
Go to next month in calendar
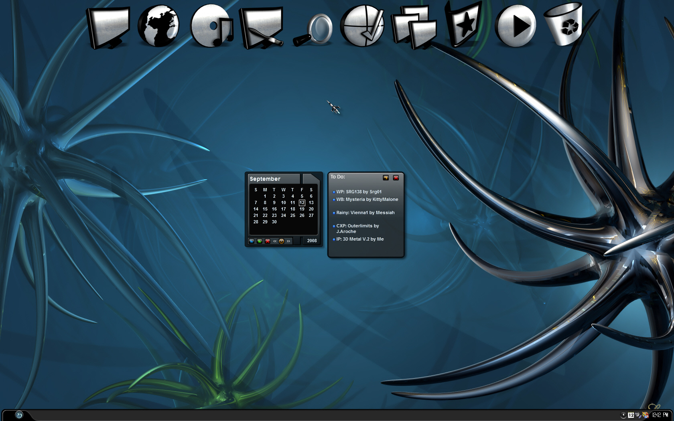pos(288,241)
